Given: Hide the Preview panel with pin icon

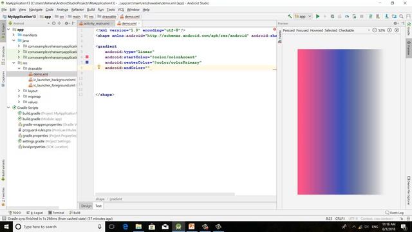Looking at the screenshot, I should coord(402,23).
